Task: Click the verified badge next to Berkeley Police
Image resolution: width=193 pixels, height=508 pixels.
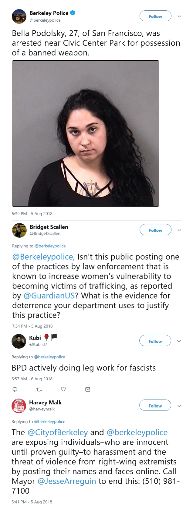Action: (x=73, y=13)
